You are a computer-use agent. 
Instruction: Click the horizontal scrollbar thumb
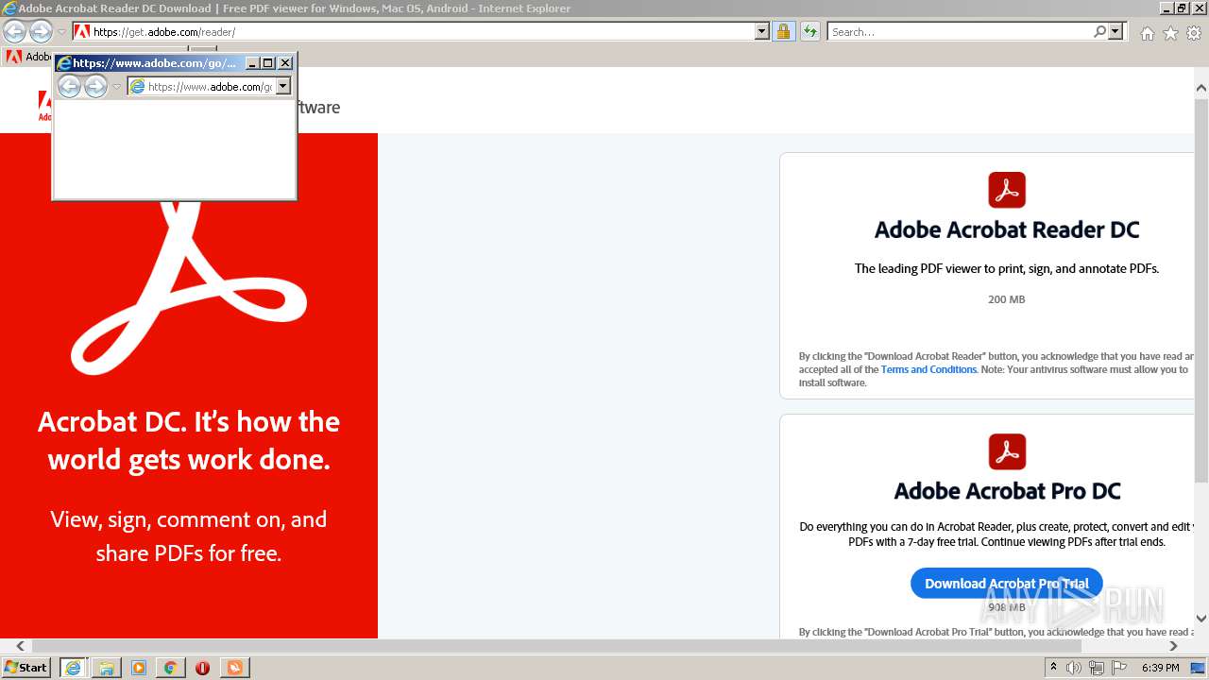pos(556,646)
